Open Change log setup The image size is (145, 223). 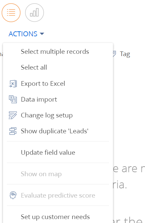pos(58,115)
